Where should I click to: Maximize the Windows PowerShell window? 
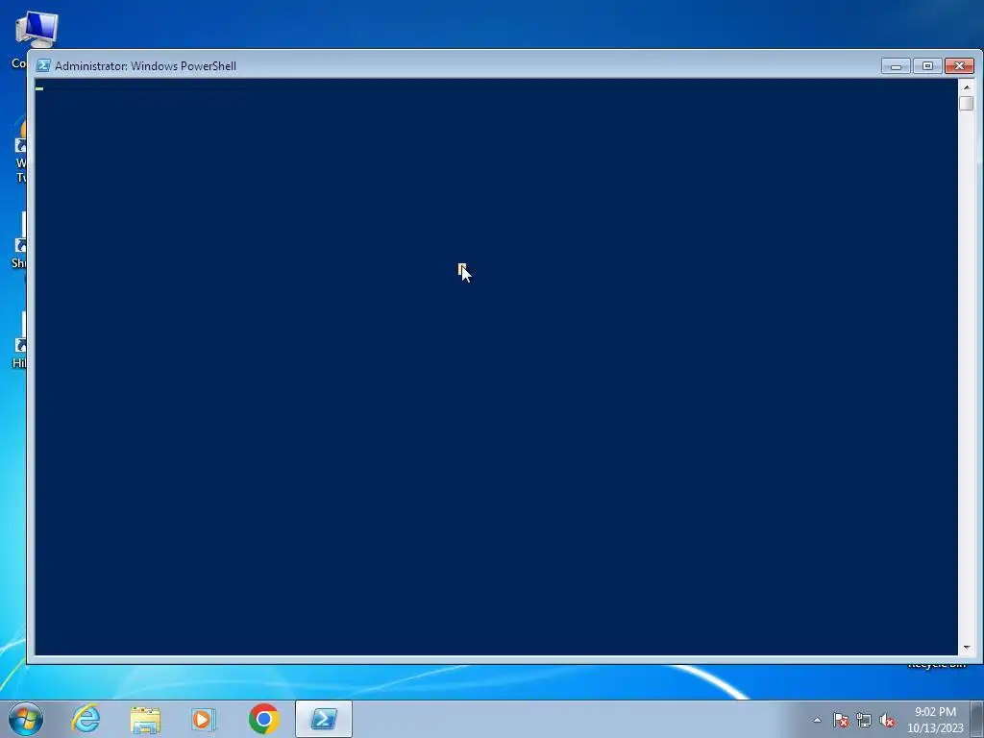927,66
